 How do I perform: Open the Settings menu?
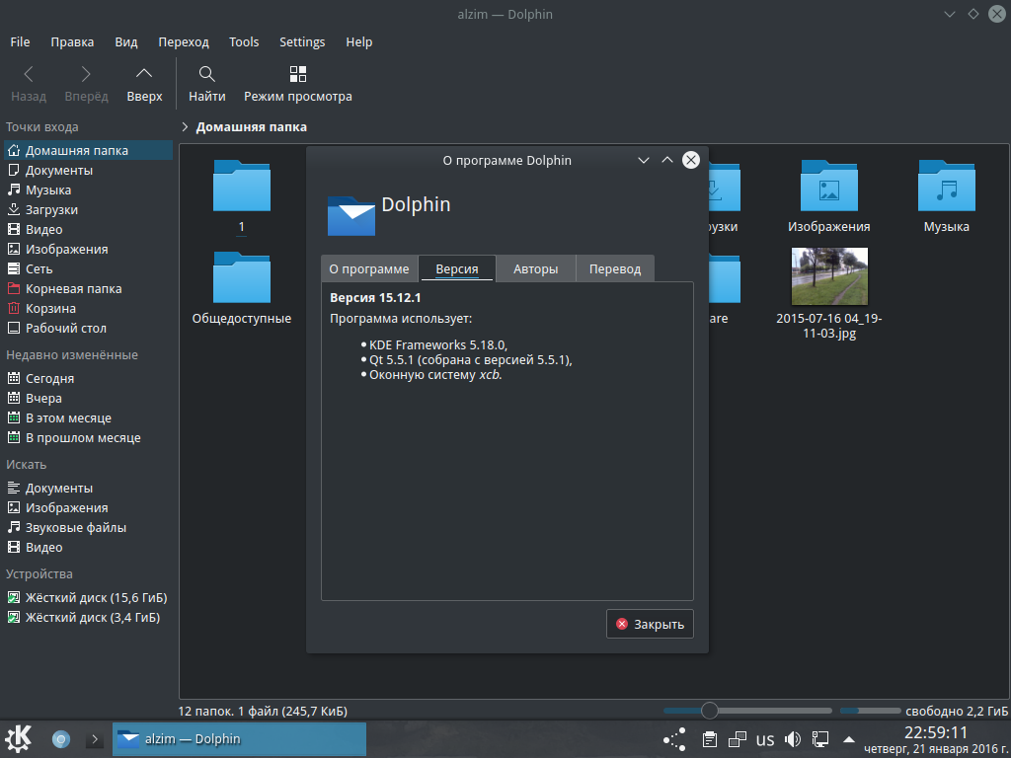[x=302, y=41]
